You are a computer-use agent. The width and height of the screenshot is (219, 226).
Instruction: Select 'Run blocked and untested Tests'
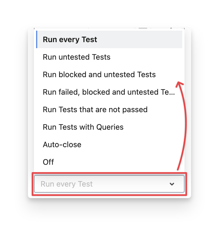point(99,75)
